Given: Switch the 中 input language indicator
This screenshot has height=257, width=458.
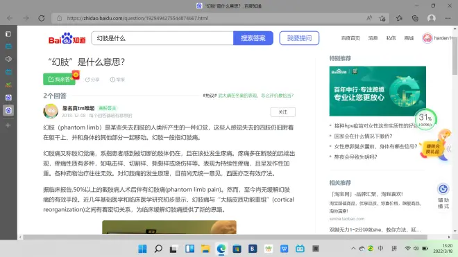Looking at the screenshot, I should (x=380, y=249).
